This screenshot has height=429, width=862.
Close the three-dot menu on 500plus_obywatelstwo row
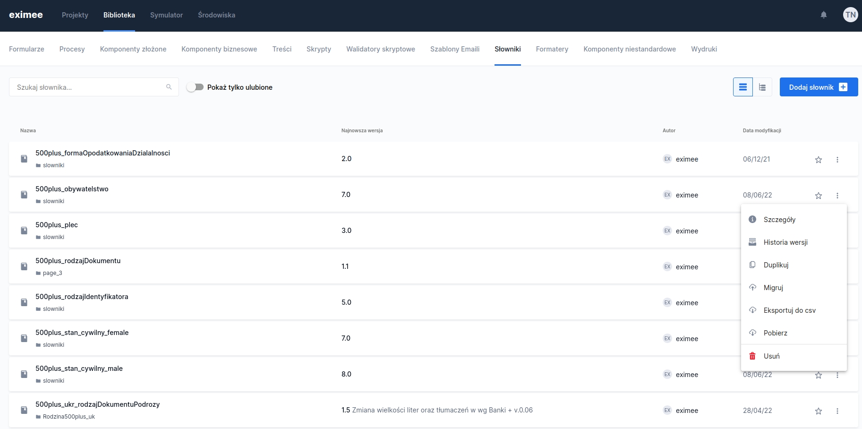(837, 196)
